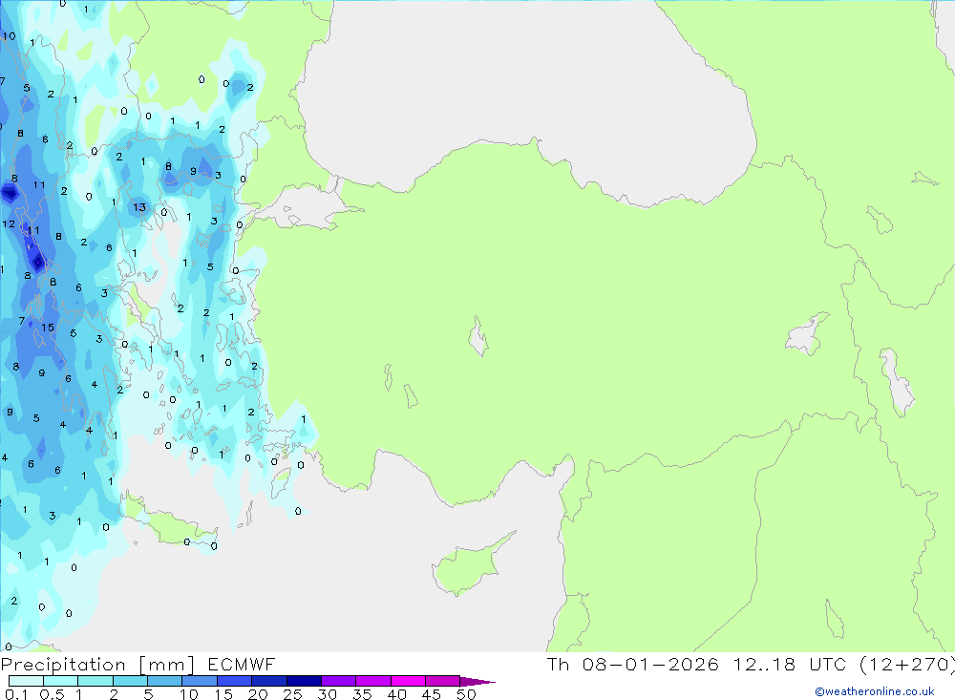955x700 pixels.
Task: Select the 10–15 mm blue legend swatch
Action: pyautogui.click(x=200, y=681)
